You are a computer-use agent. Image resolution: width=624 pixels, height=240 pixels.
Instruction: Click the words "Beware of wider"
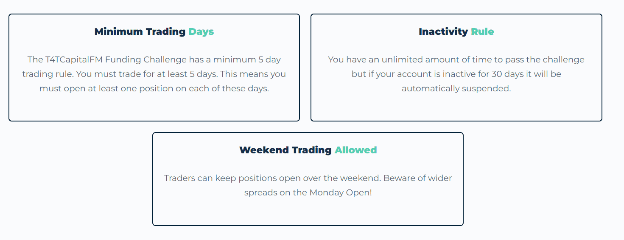pos(417,178)
